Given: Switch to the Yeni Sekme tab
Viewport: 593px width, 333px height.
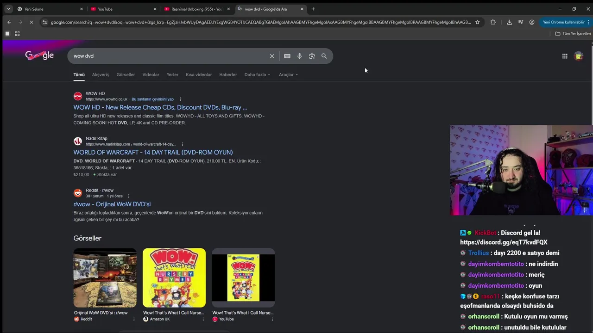Looking at the screenshot, I should click(50, 9).
